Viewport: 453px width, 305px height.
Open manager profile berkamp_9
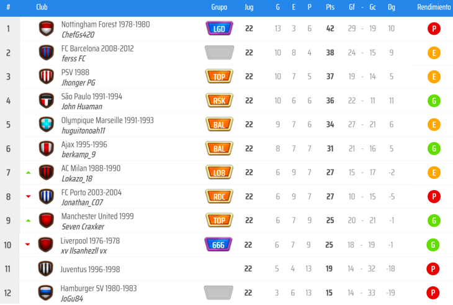coord(78,155)
